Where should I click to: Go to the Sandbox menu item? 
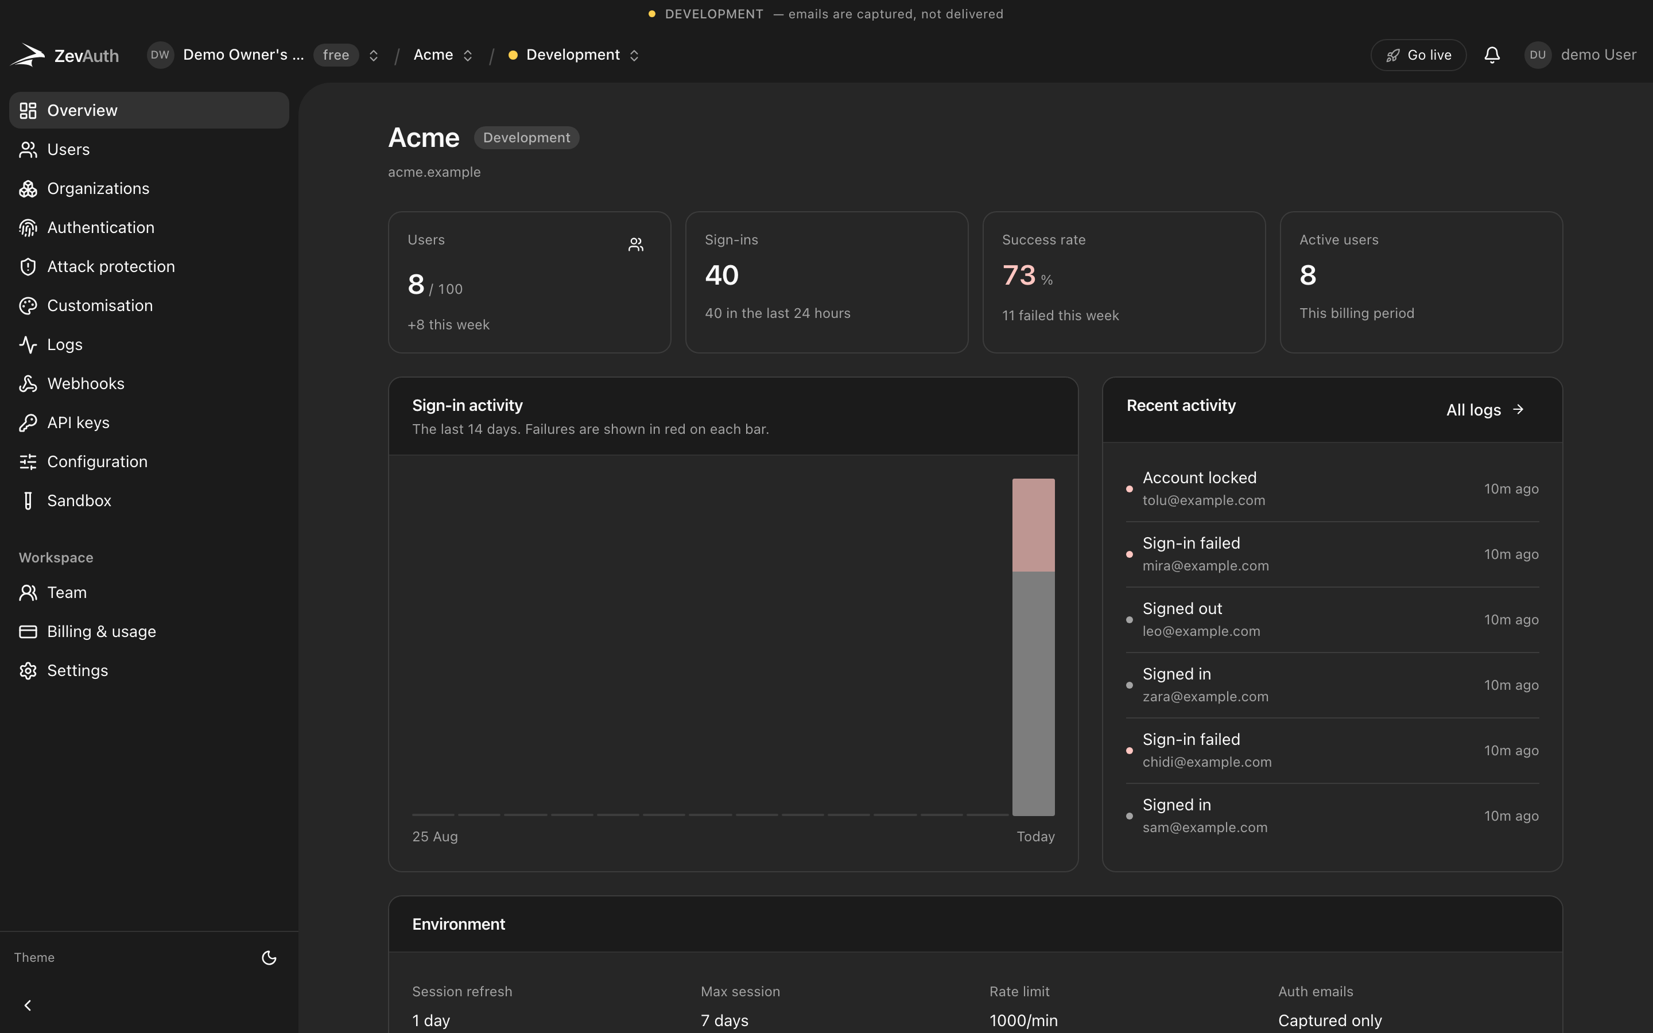coord(149,500)
